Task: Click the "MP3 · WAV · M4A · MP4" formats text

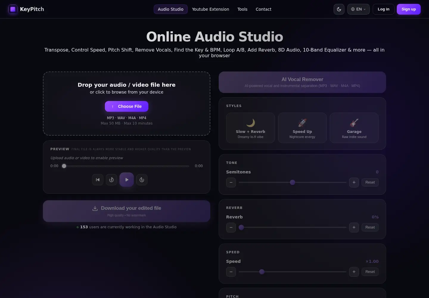Action: pos(127,118)
